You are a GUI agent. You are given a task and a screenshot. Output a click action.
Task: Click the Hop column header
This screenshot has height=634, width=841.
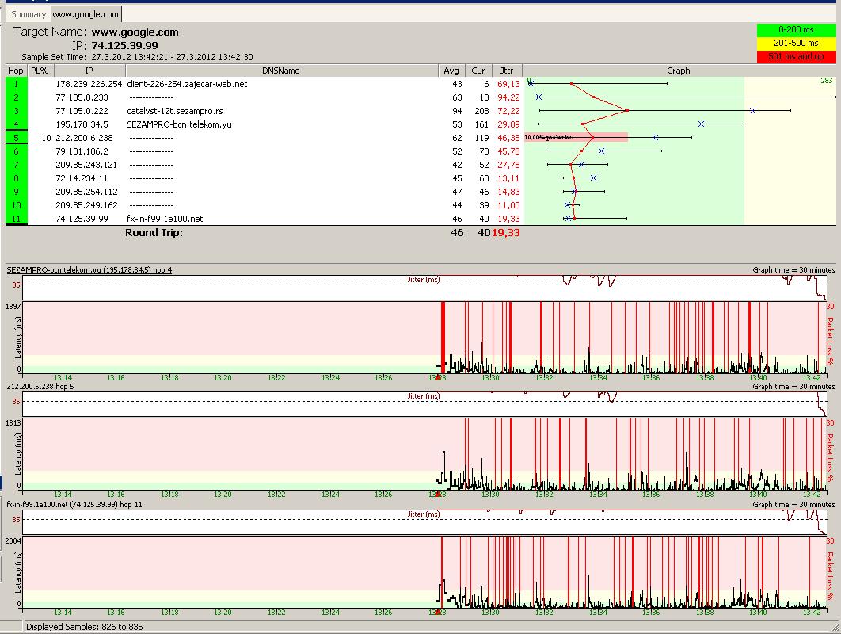click(16, 71)
